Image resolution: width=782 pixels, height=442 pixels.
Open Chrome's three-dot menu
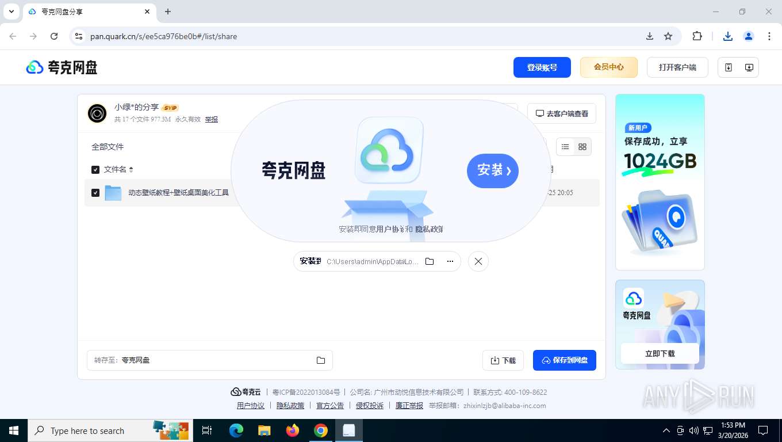coord(769,36)
